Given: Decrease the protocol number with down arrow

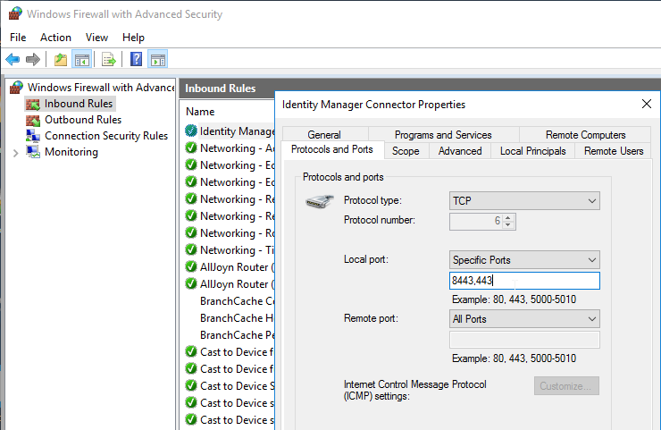Looking at the screenshot, I should coord(508,225).
